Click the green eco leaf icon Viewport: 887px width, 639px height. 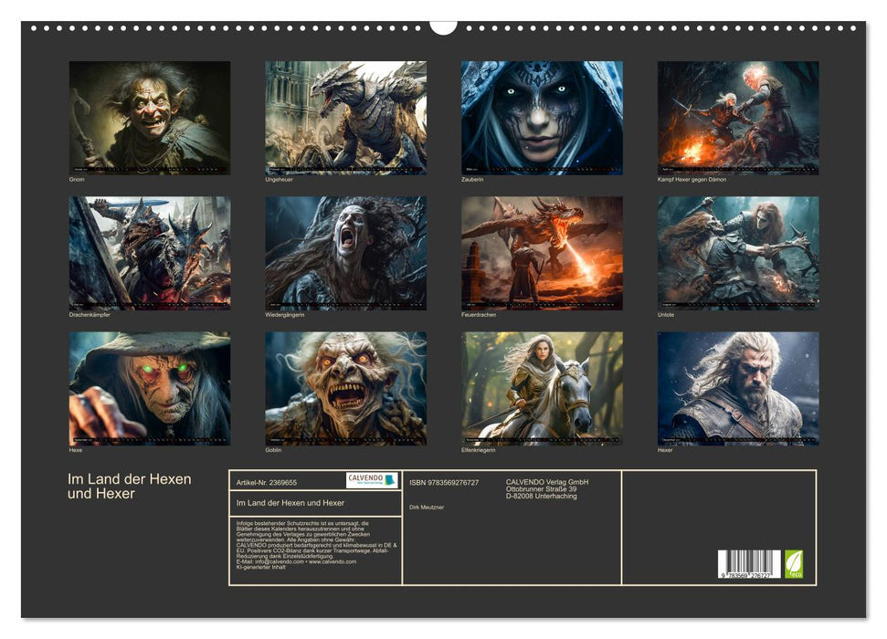pyautogui.click(x=794, y=564)
